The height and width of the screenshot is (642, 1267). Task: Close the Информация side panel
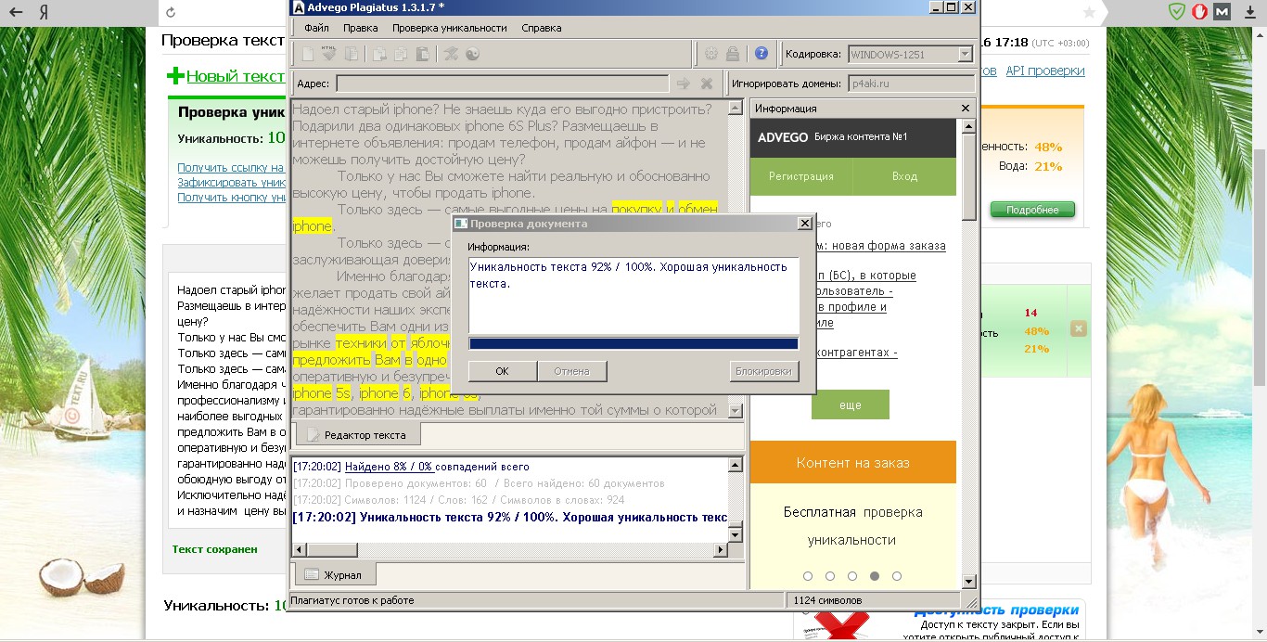tap(966, 109)
